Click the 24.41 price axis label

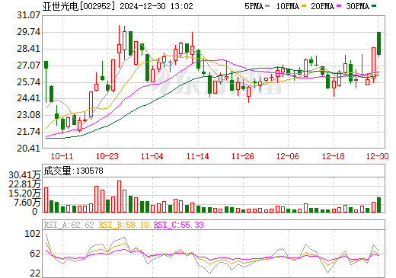coord(28,98)
